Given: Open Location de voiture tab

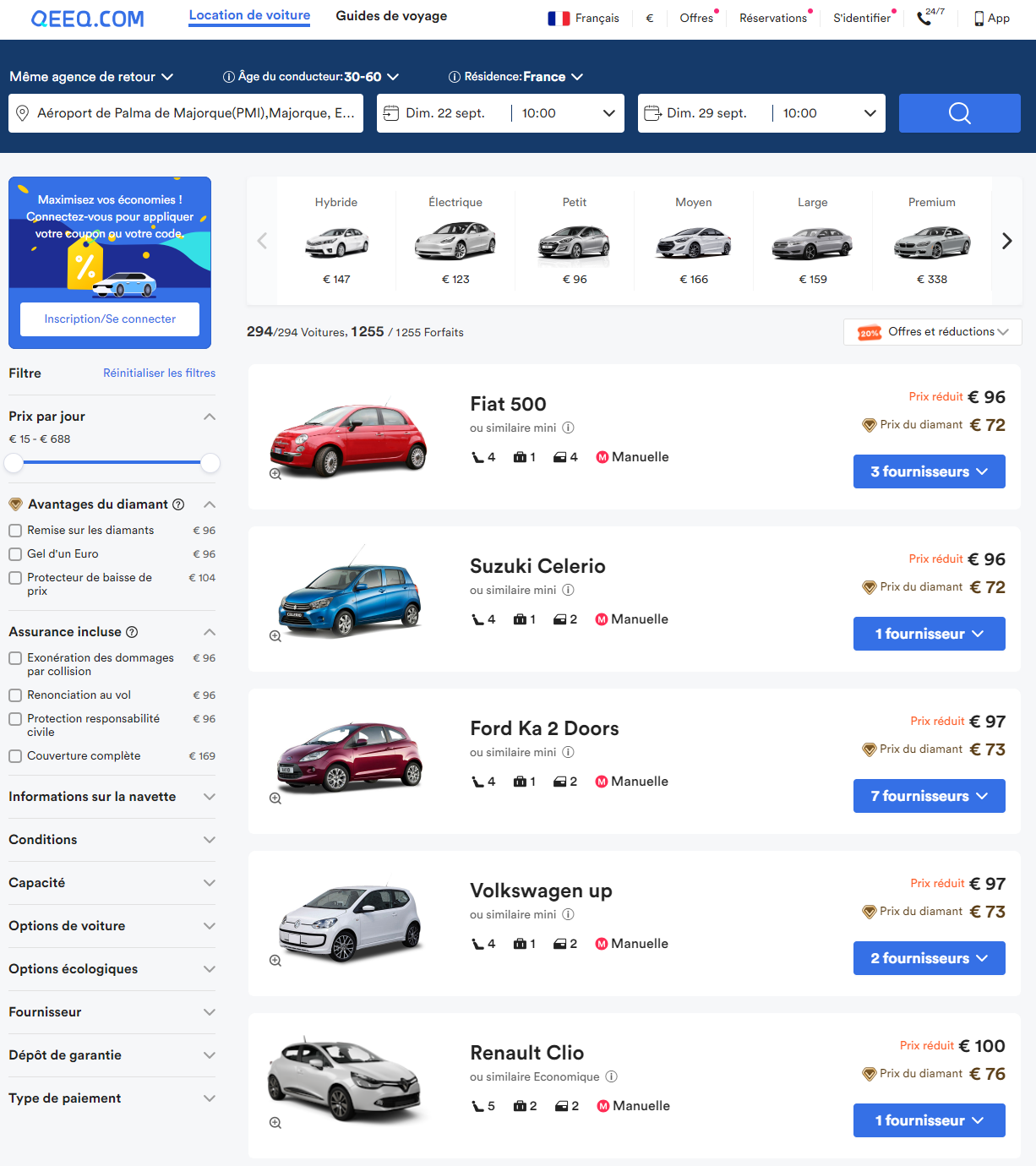Looking at the screenshot, I should coord(249,15).
